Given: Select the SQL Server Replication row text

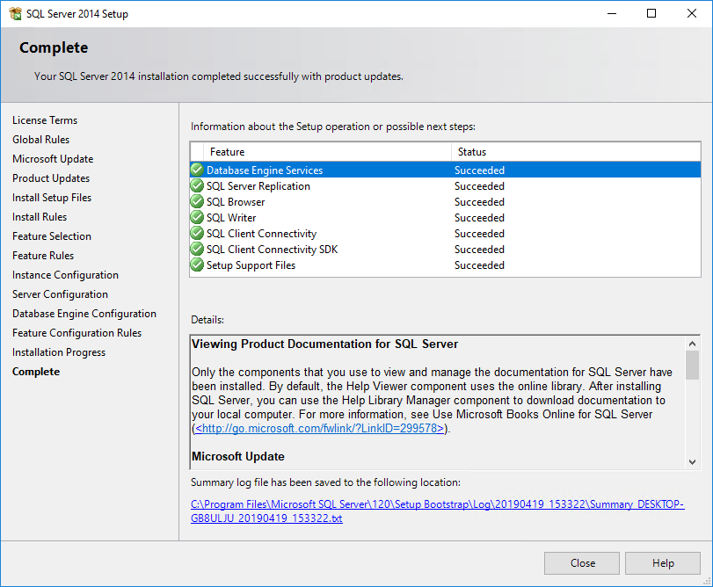Looking at the screenshot, I should click(258, 186).
